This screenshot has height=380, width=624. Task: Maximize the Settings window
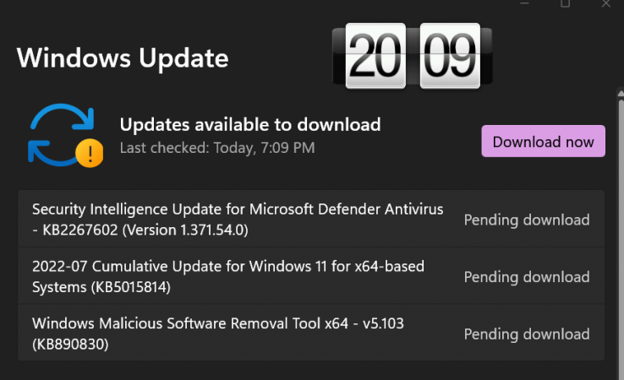tap(565, 3)
